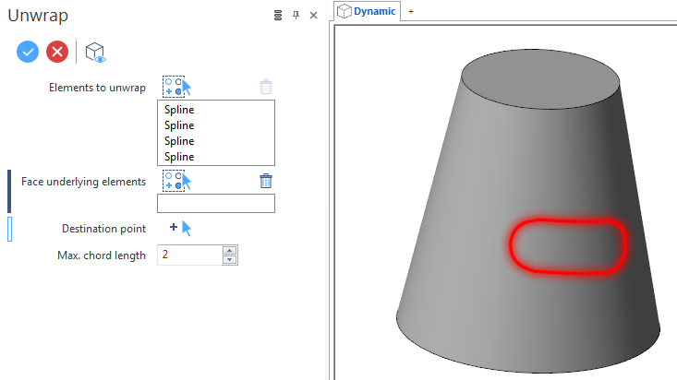
Task: Open the Unwrap panel options menu
Action: [x=278, y=16]
